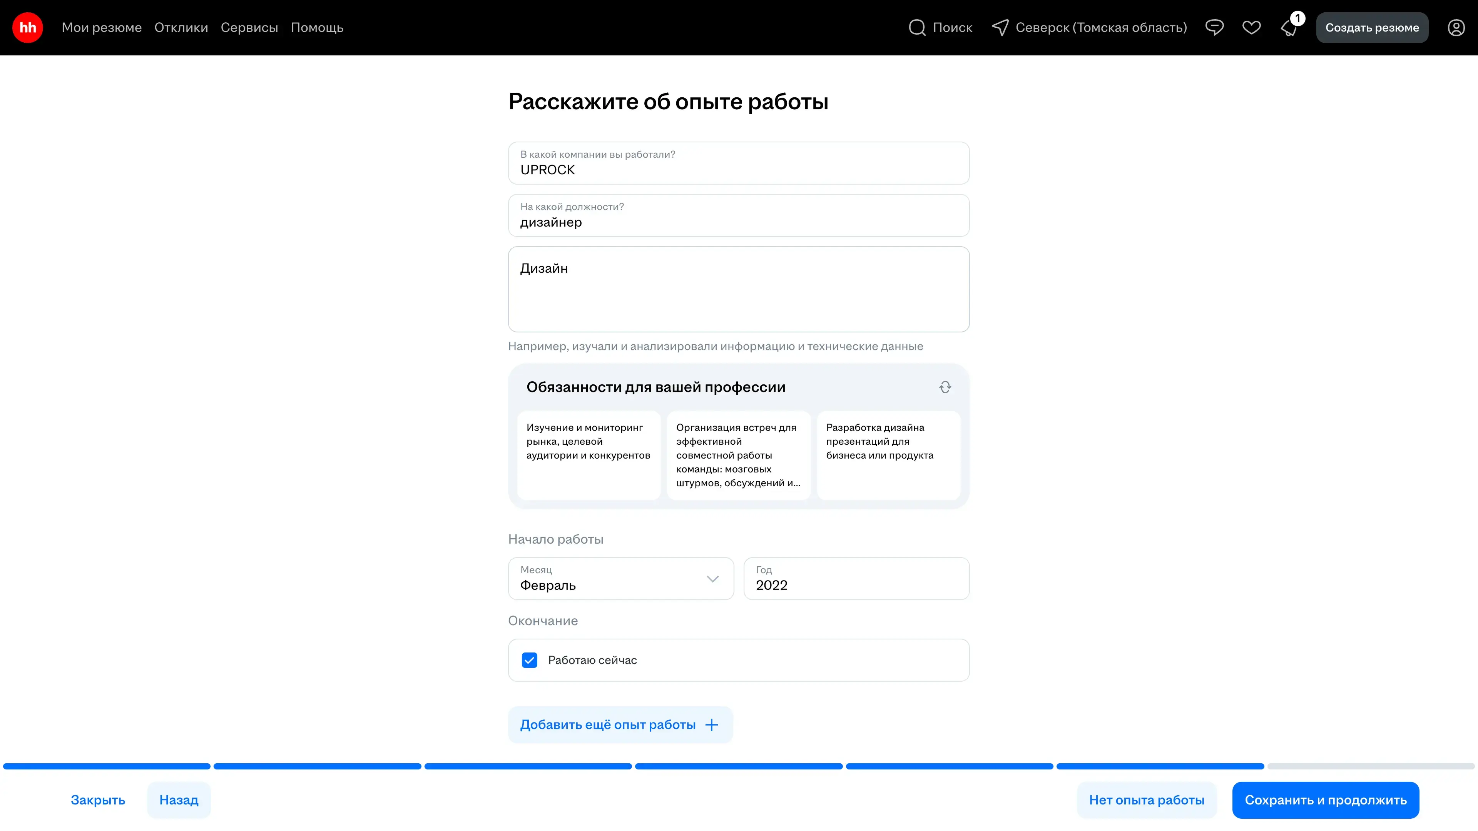The height and width of the screenshot is (831, 1478).
Task: Open chat messages icon
Action: pos(1214,28)
